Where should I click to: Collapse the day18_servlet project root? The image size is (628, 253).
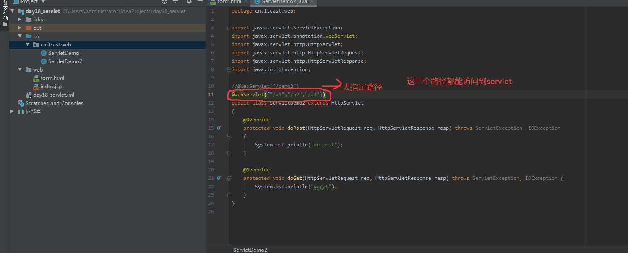point(12,11)
